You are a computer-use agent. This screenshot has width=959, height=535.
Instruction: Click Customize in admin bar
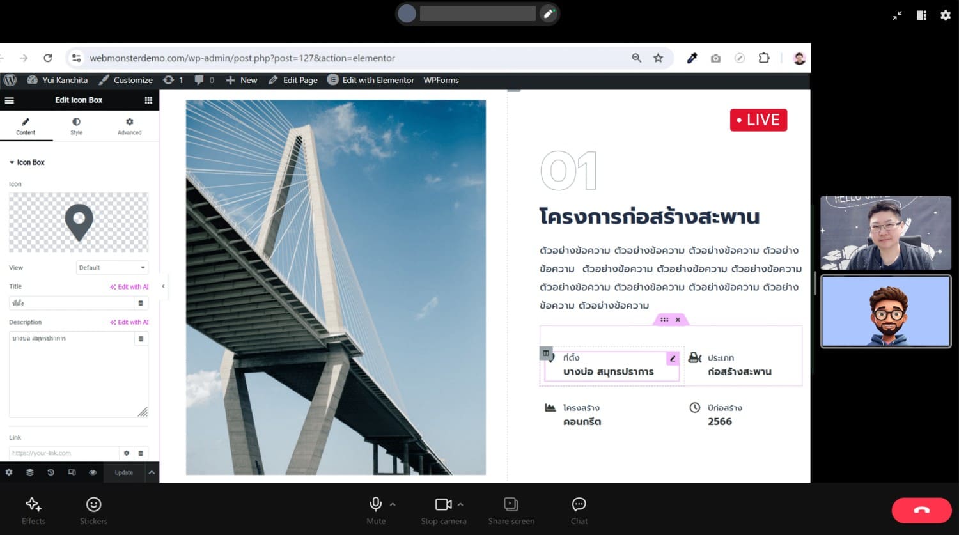pos(126,80)
